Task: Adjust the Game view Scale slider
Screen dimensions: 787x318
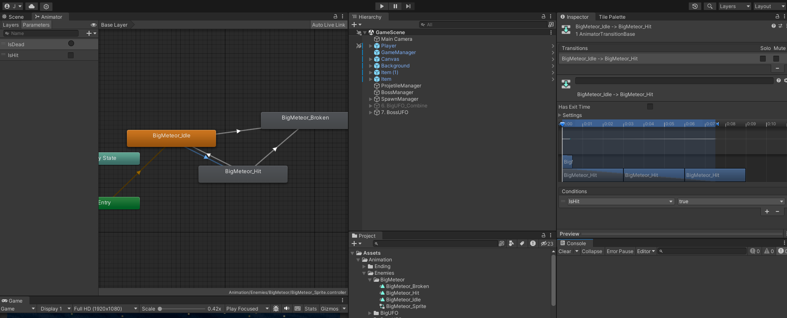Action: (181, 309)
